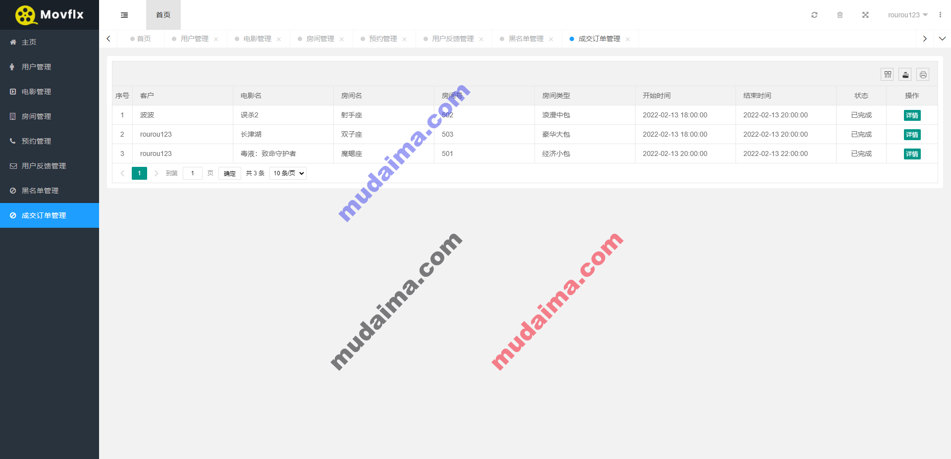Open 用户反馈管理 in the sidebar
This screenshot has height=459, width=951.
50,166
